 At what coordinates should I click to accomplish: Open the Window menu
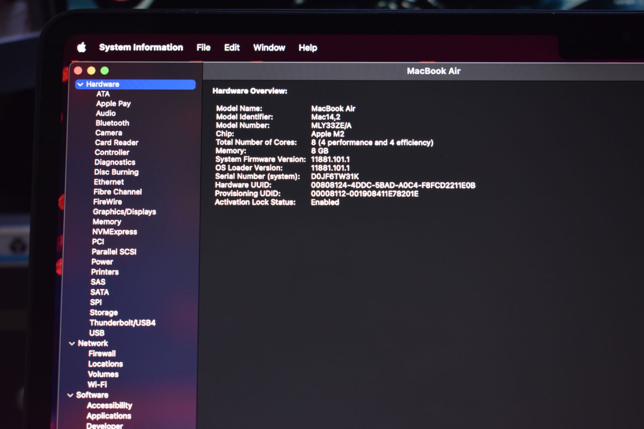[x=269, y=48]
